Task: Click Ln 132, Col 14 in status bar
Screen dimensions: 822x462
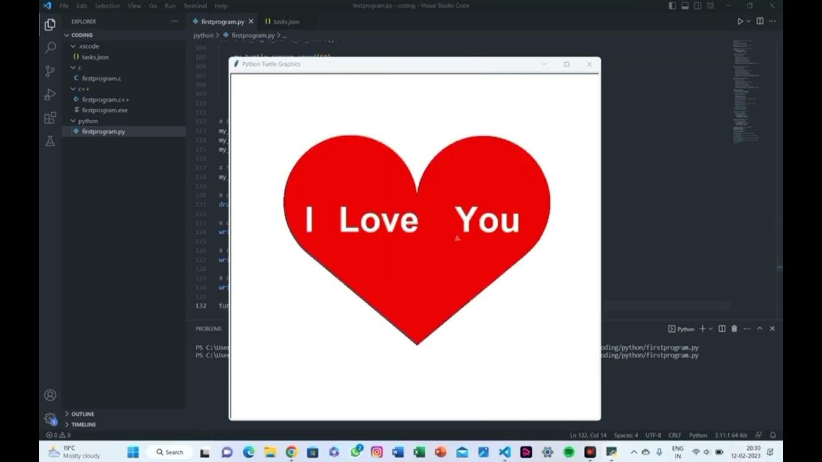Action: click(588, 435)
